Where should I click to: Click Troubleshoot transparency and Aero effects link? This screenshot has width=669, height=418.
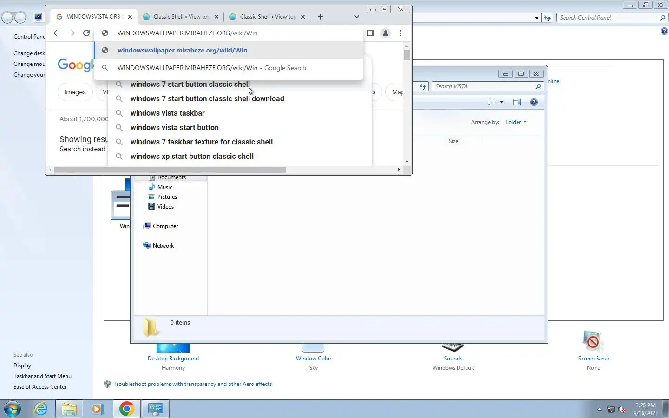[x=192, y=384]
